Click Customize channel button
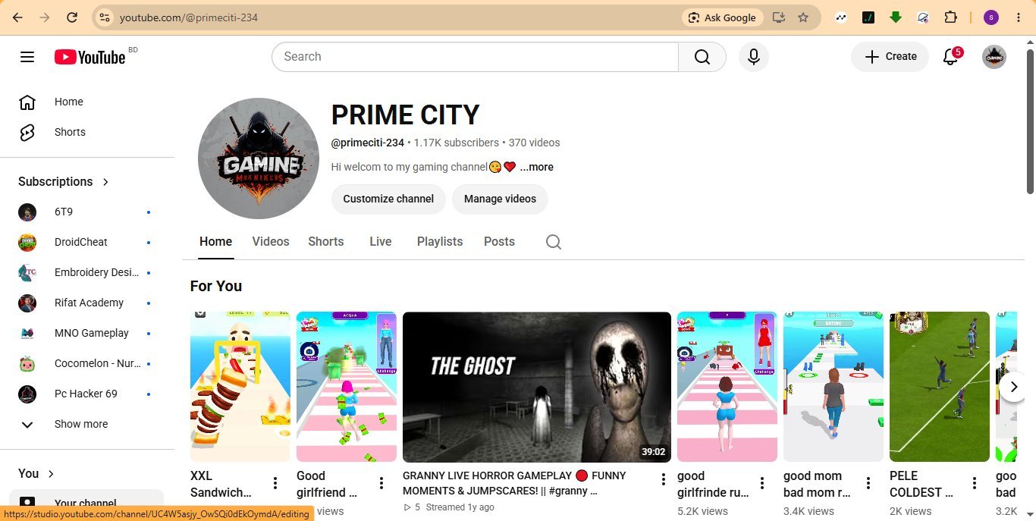Viewport: 1036px width, 521px height. [388, 199]
